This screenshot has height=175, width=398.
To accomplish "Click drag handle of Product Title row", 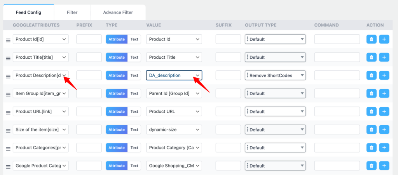I will click(x=8, y=58).
